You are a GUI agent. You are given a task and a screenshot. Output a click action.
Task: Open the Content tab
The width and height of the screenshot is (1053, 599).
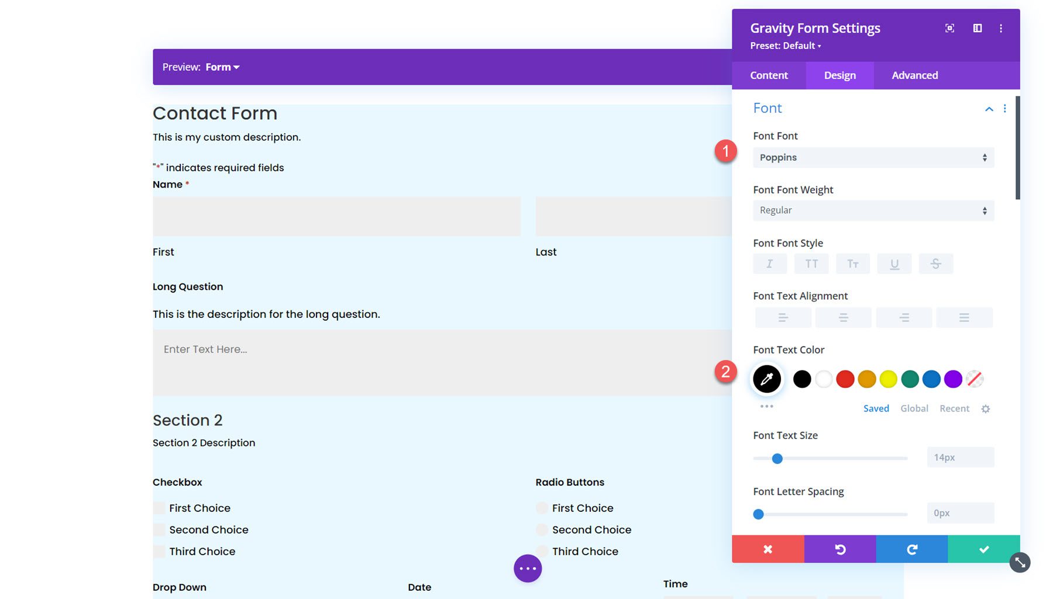tap(769, 75)
